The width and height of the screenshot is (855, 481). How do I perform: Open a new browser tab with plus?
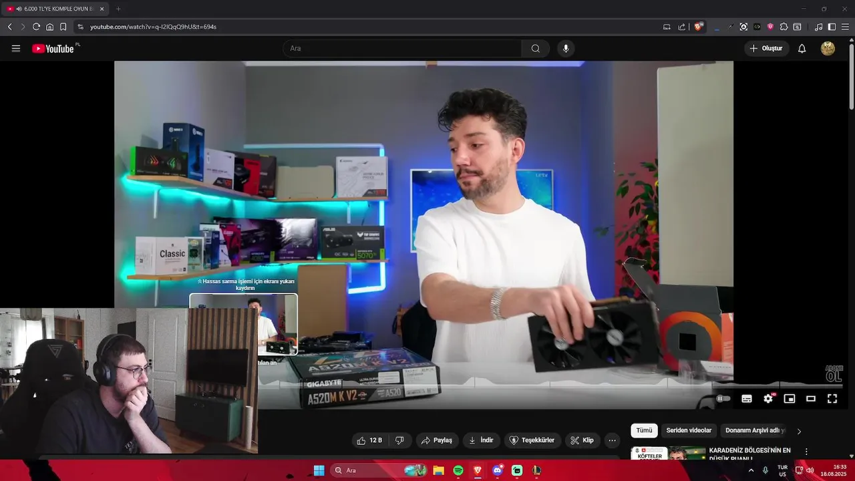point(118,9)
